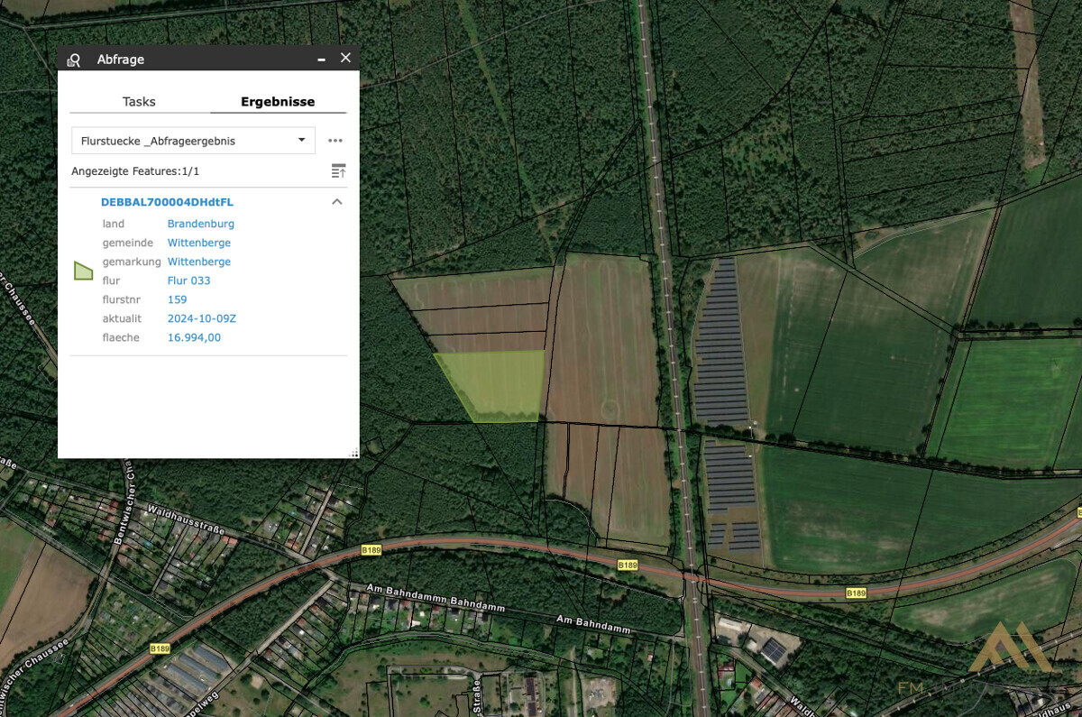Switch to the Tasks tab
Image resolution: width=1082 pixels, height=717 pixels.
point(139,101)
